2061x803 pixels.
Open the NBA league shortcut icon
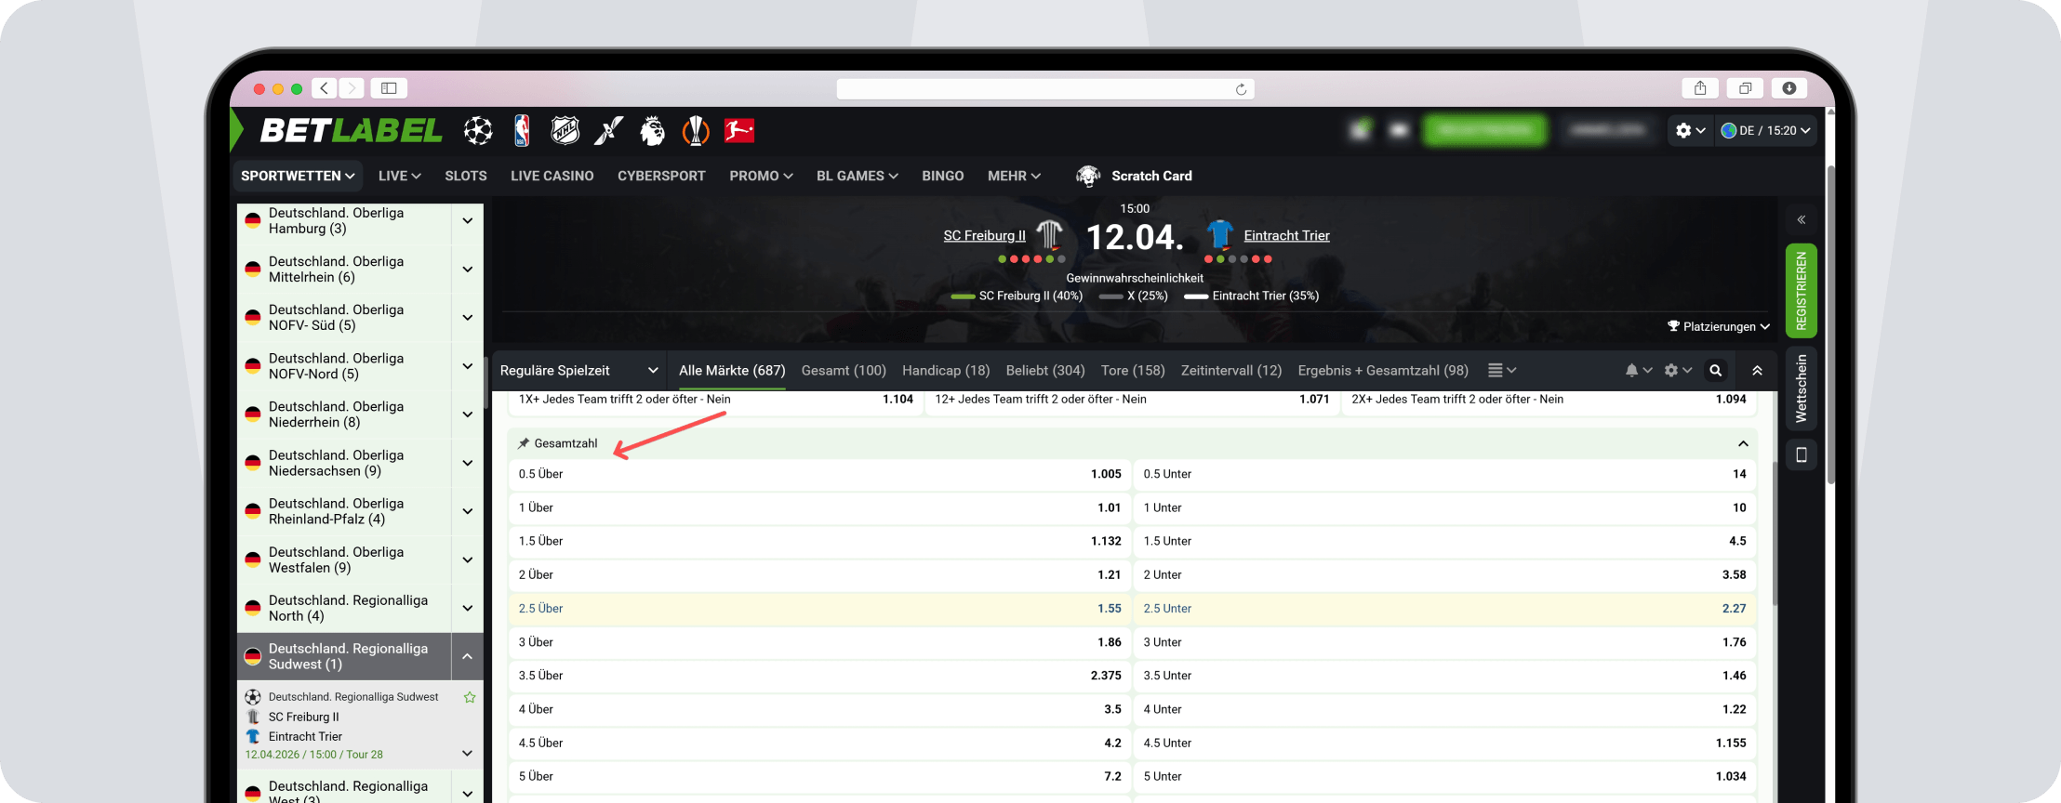coord(522,131)
